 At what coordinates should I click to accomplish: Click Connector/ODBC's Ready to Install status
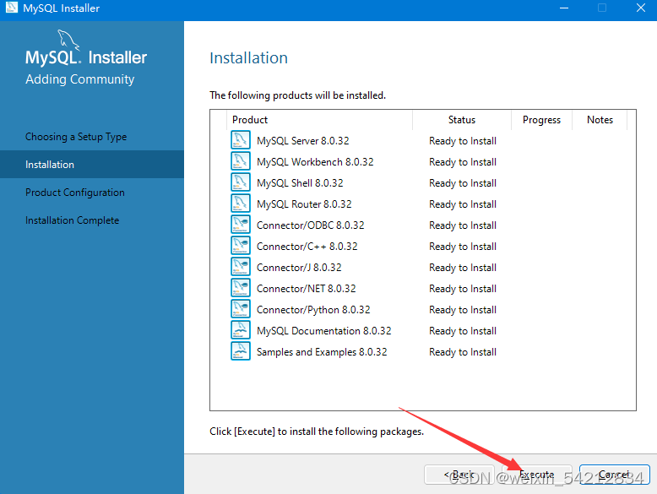coord(463,225)
